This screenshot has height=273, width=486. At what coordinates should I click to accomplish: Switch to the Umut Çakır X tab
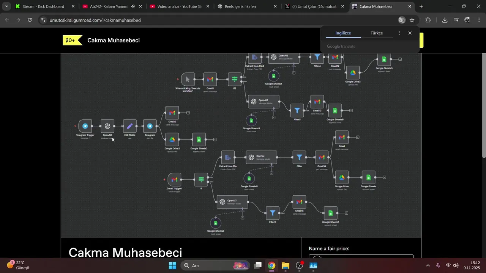coord(314,6)
